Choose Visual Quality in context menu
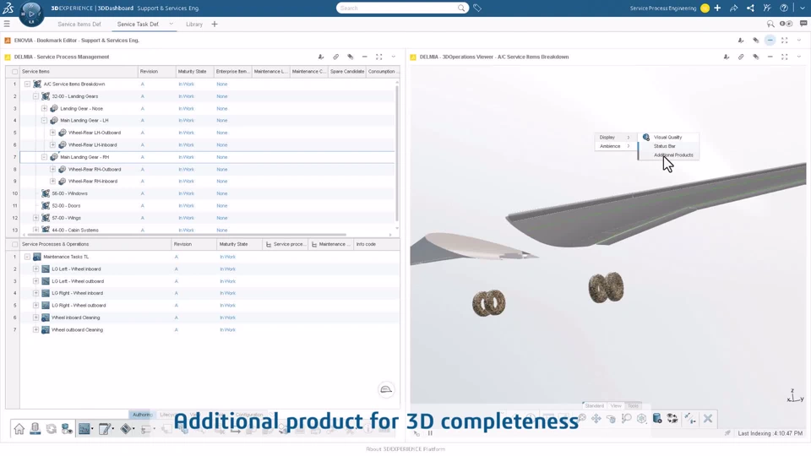 [x=667, y=138]
